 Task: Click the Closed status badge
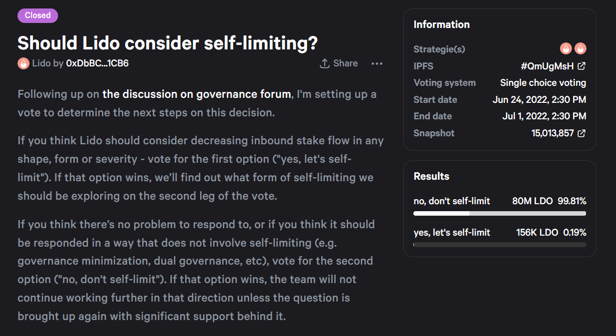tap(38, 15)
